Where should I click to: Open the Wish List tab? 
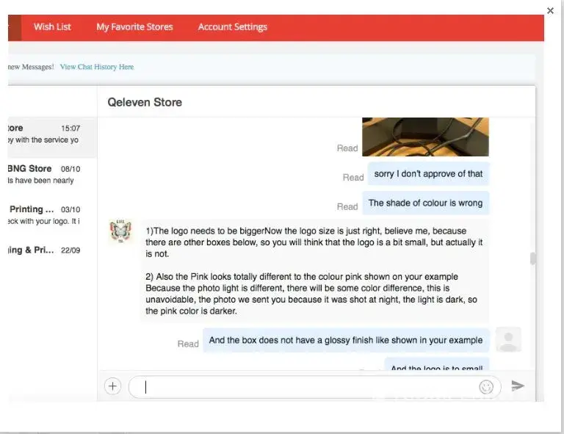52,27
